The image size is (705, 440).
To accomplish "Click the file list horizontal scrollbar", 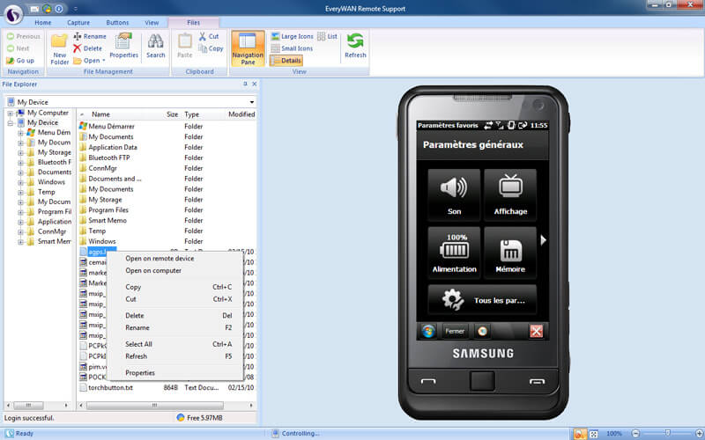I will click(x=155, y=406).
